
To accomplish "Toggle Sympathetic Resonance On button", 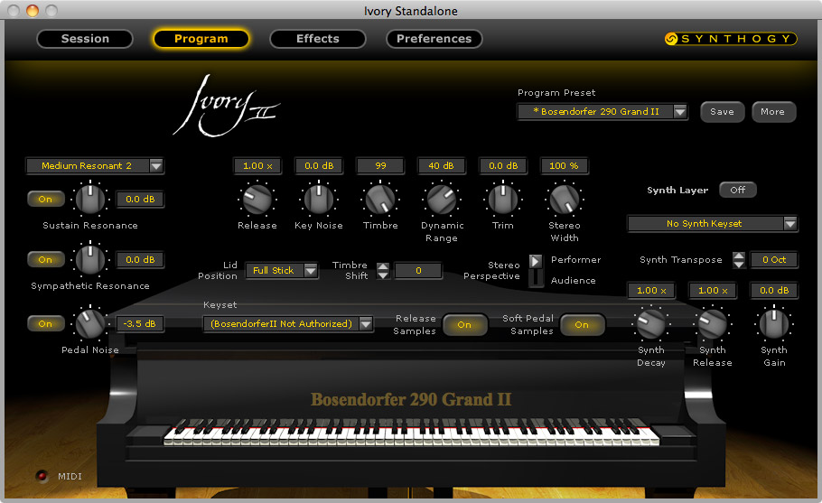I will 45,259.
